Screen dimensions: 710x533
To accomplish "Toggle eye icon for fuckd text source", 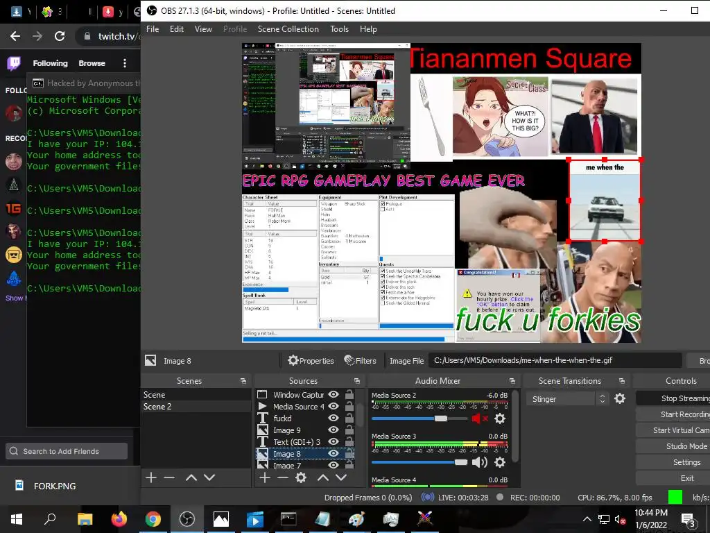I will pos(334,418).
